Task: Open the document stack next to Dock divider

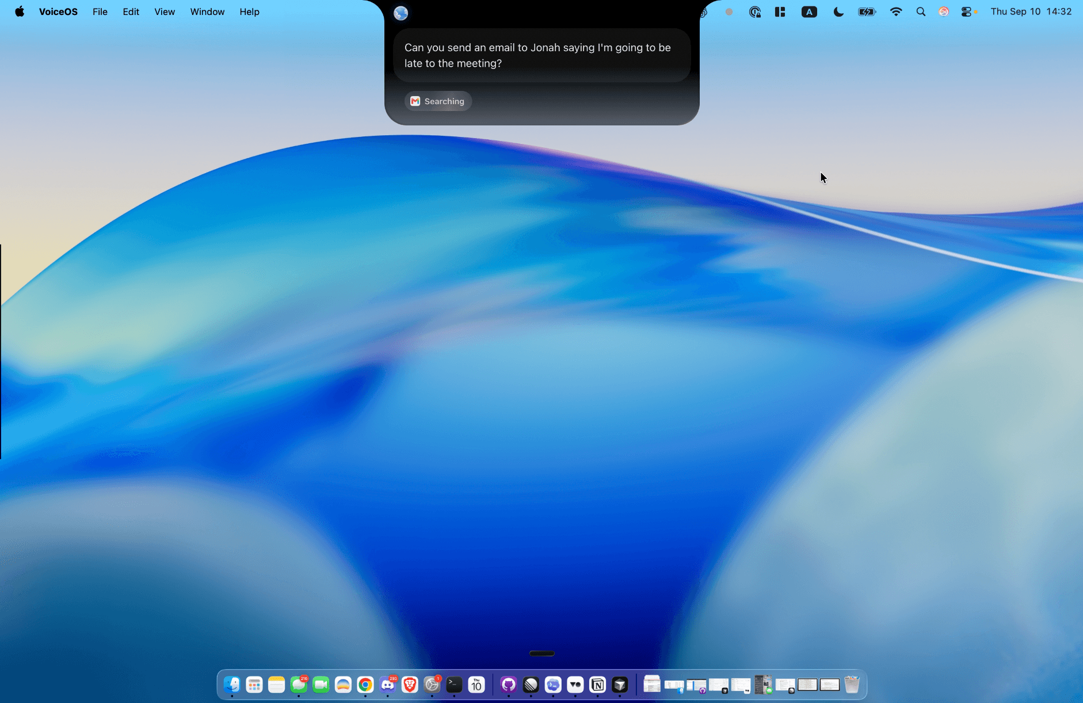Action: 652,683
